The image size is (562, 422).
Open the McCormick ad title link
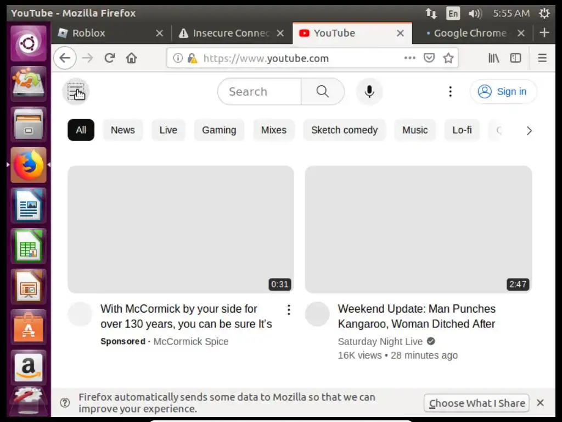coord(186,316)
